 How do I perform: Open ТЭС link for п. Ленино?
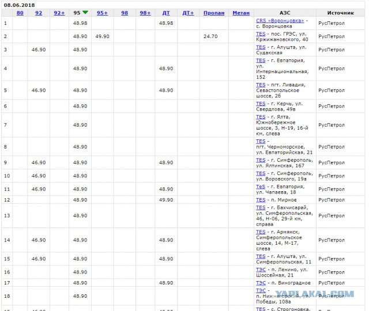coord(261,270)
